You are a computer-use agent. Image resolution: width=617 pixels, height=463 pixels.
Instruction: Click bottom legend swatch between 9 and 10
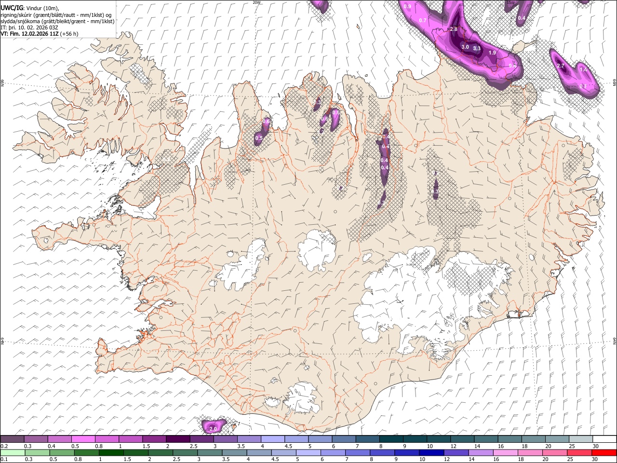pos(407,452)
